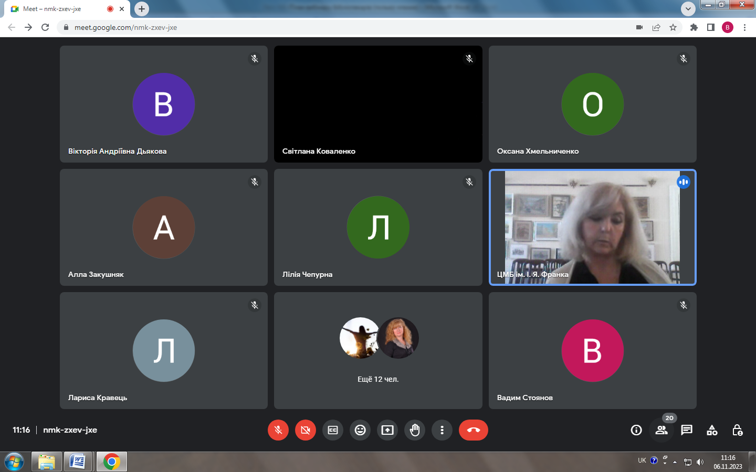Open a new browser tab
The width and height of the screenshot is (756, 472).
click(x=142, y=9)
